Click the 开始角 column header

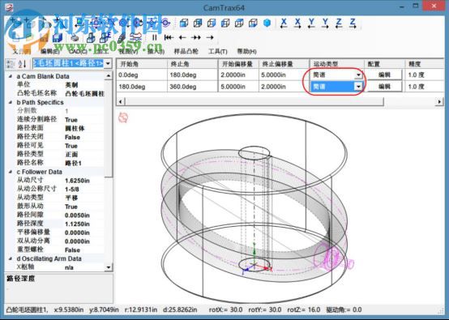tap(142, 64)
